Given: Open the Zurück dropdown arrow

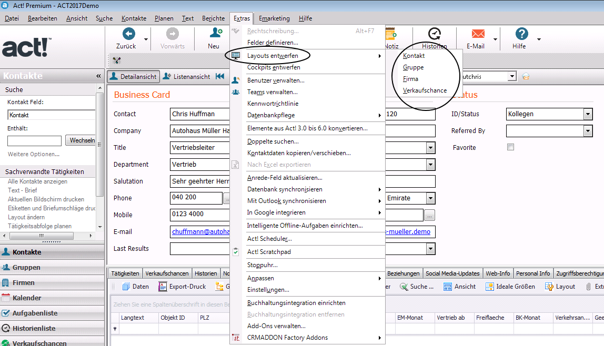Looking at the screenshot, I should [x=146, y=39].
